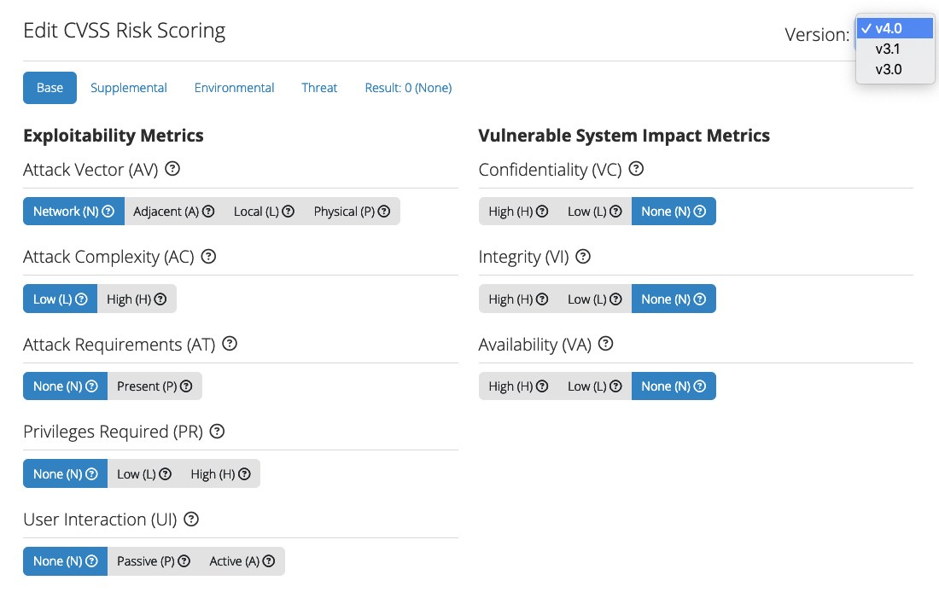The width and height of the screenshot is (939, 592).
Task: Click help icon beside Attack Requirements (AT)
Action: coord(230,344)
